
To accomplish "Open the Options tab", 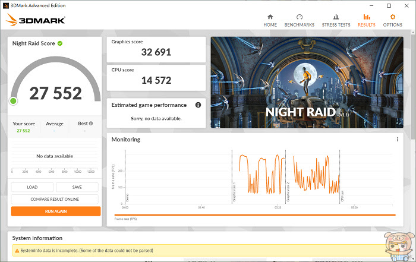I will 392,21.
